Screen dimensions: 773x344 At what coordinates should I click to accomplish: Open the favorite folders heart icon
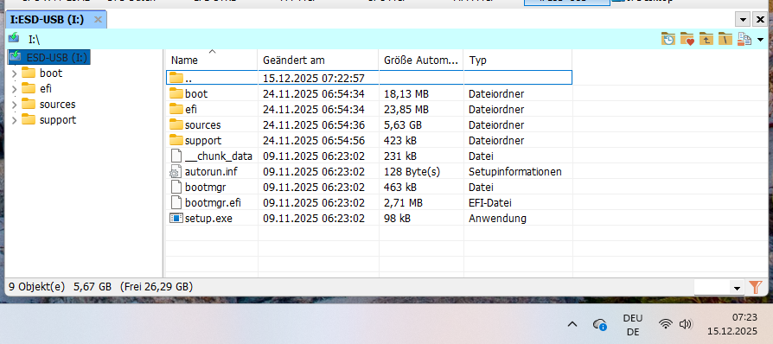(687, 39)
